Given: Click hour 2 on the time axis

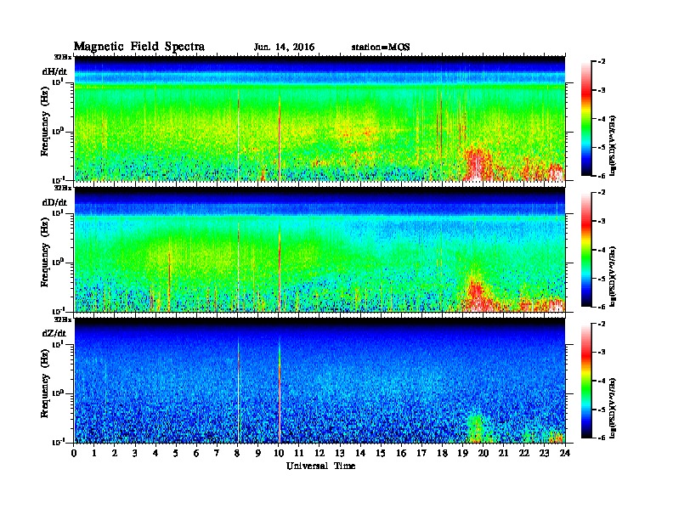Looking at the screenshot, I should 115,454.
